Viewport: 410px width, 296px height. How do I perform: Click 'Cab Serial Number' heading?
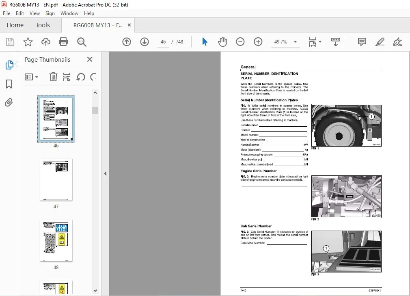[x=256, y=226]
